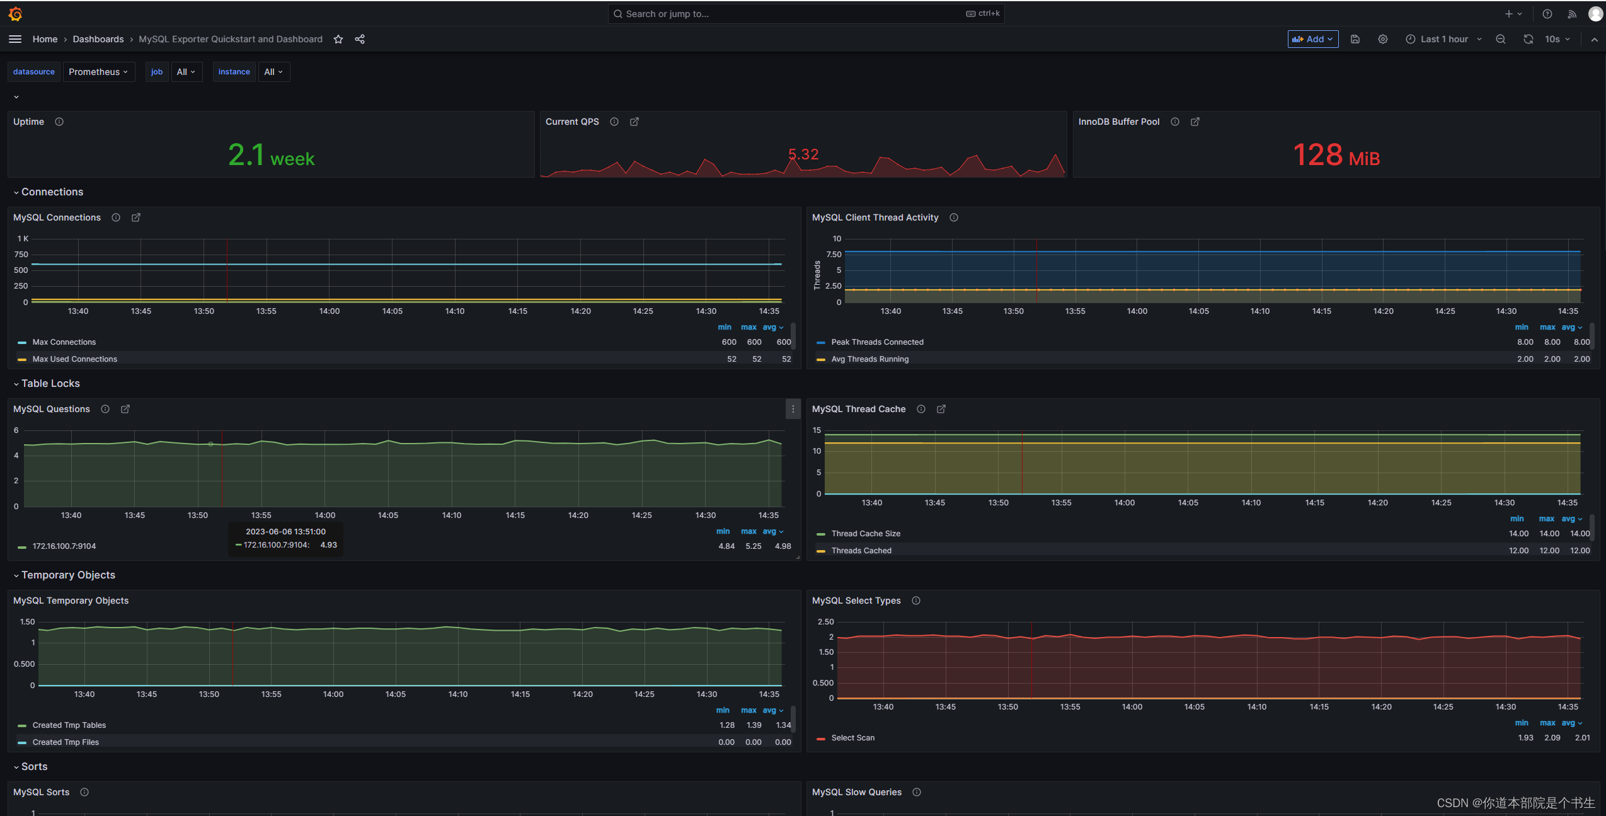Save dashboard with the disk icon
1606x816 pixels.
[x=1355, y=39]
